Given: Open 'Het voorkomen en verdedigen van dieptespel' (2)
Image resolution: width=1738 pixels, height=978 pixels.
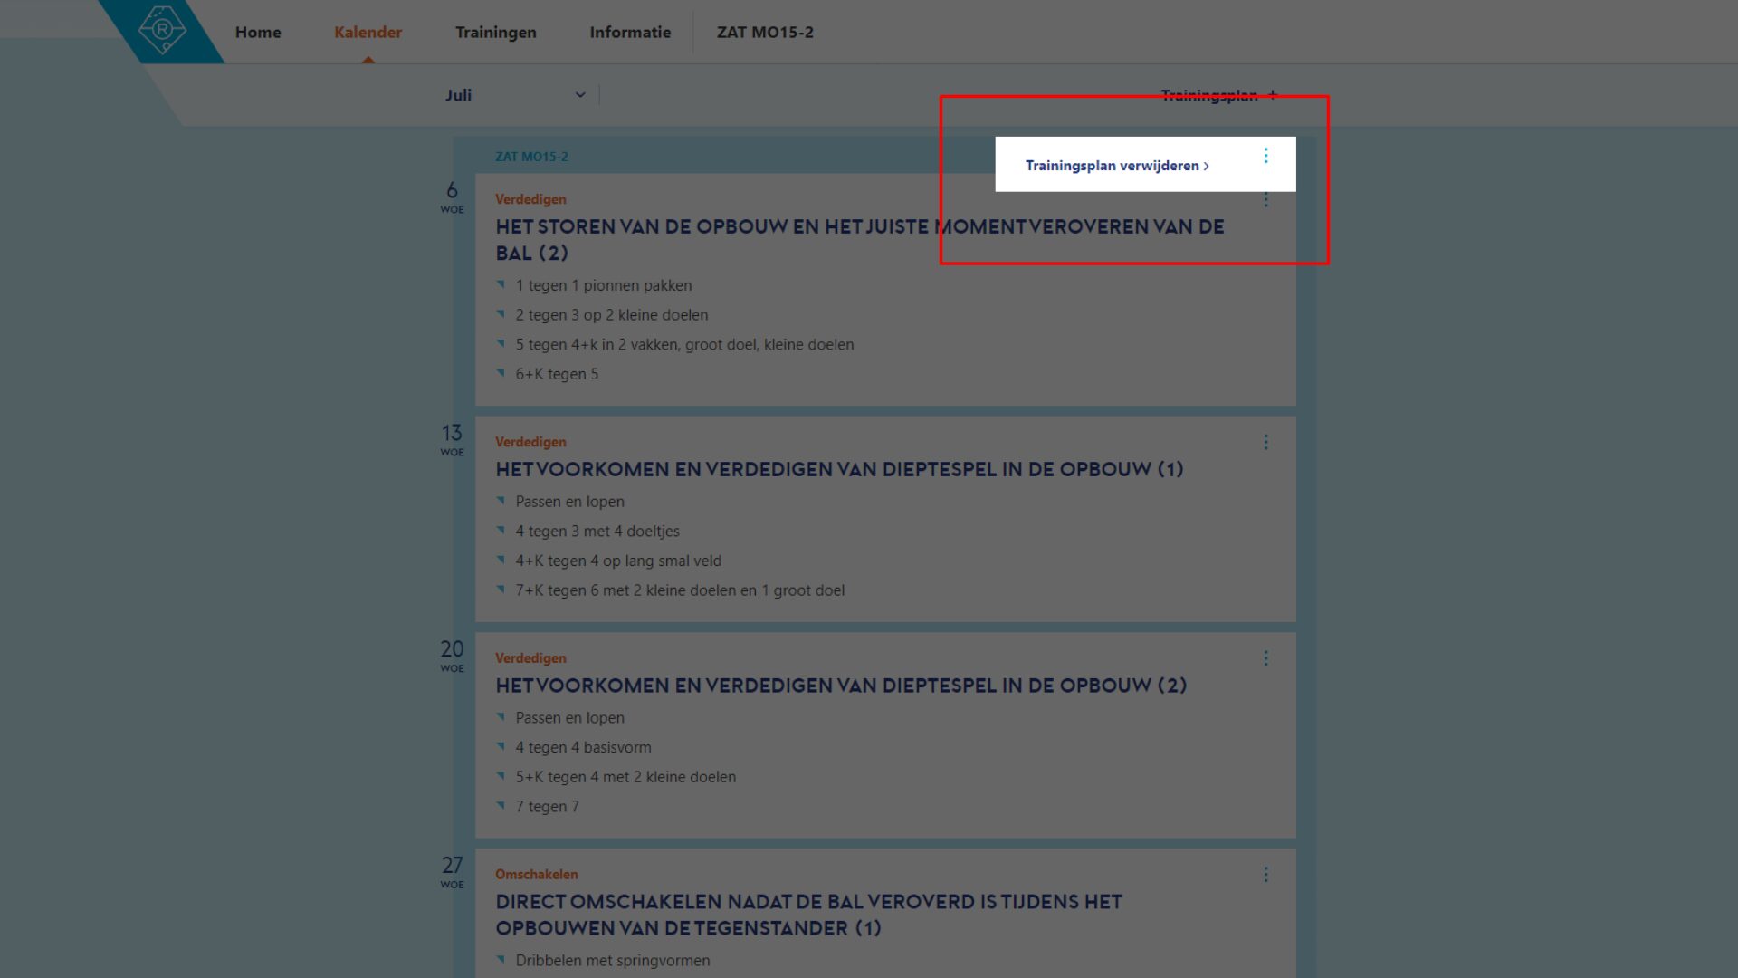Looking at the screenshot, I should pos(840,686).
